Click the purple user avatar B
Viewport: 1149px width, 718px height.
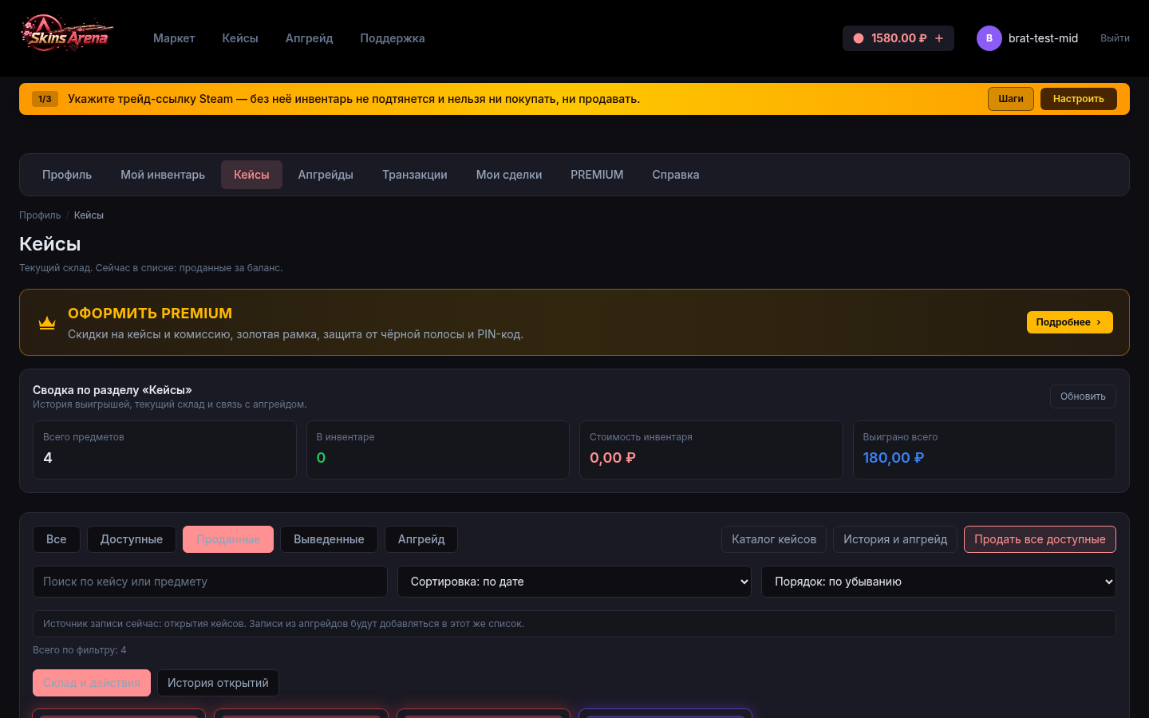point(989,38)
